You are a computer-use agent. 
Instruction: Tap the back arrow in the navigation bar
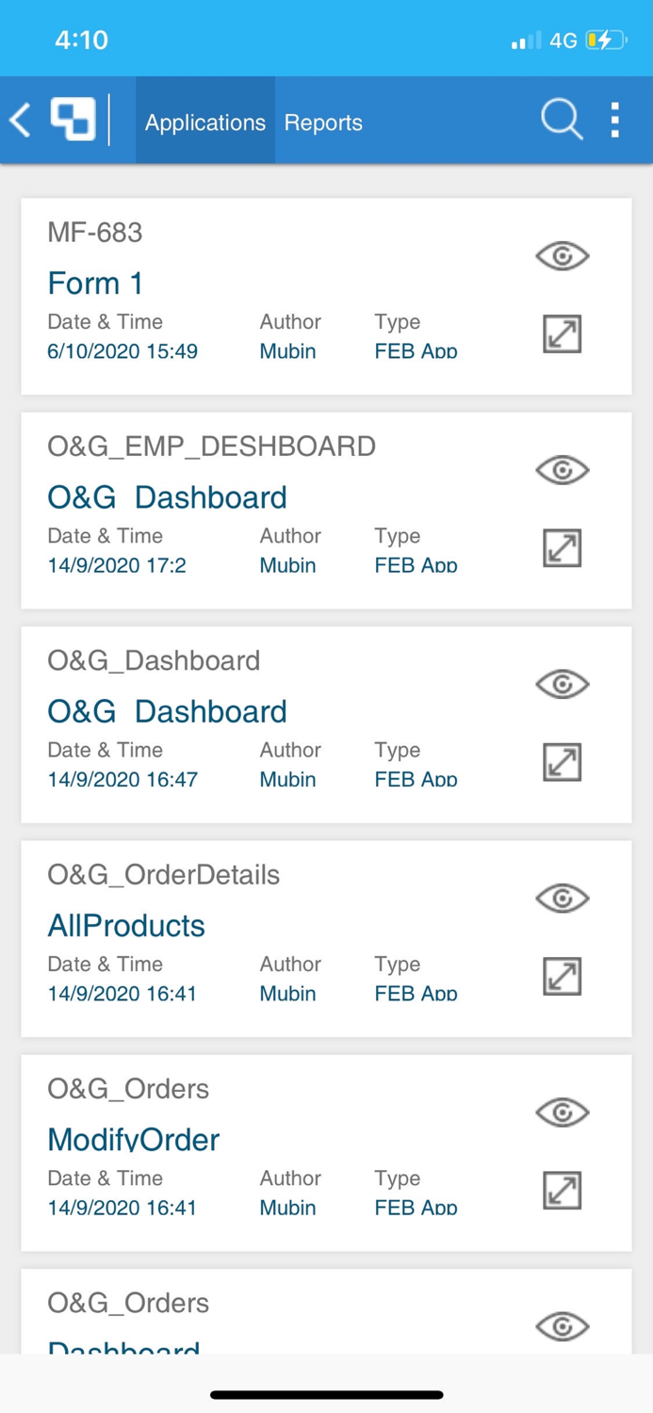pos(20,120)
